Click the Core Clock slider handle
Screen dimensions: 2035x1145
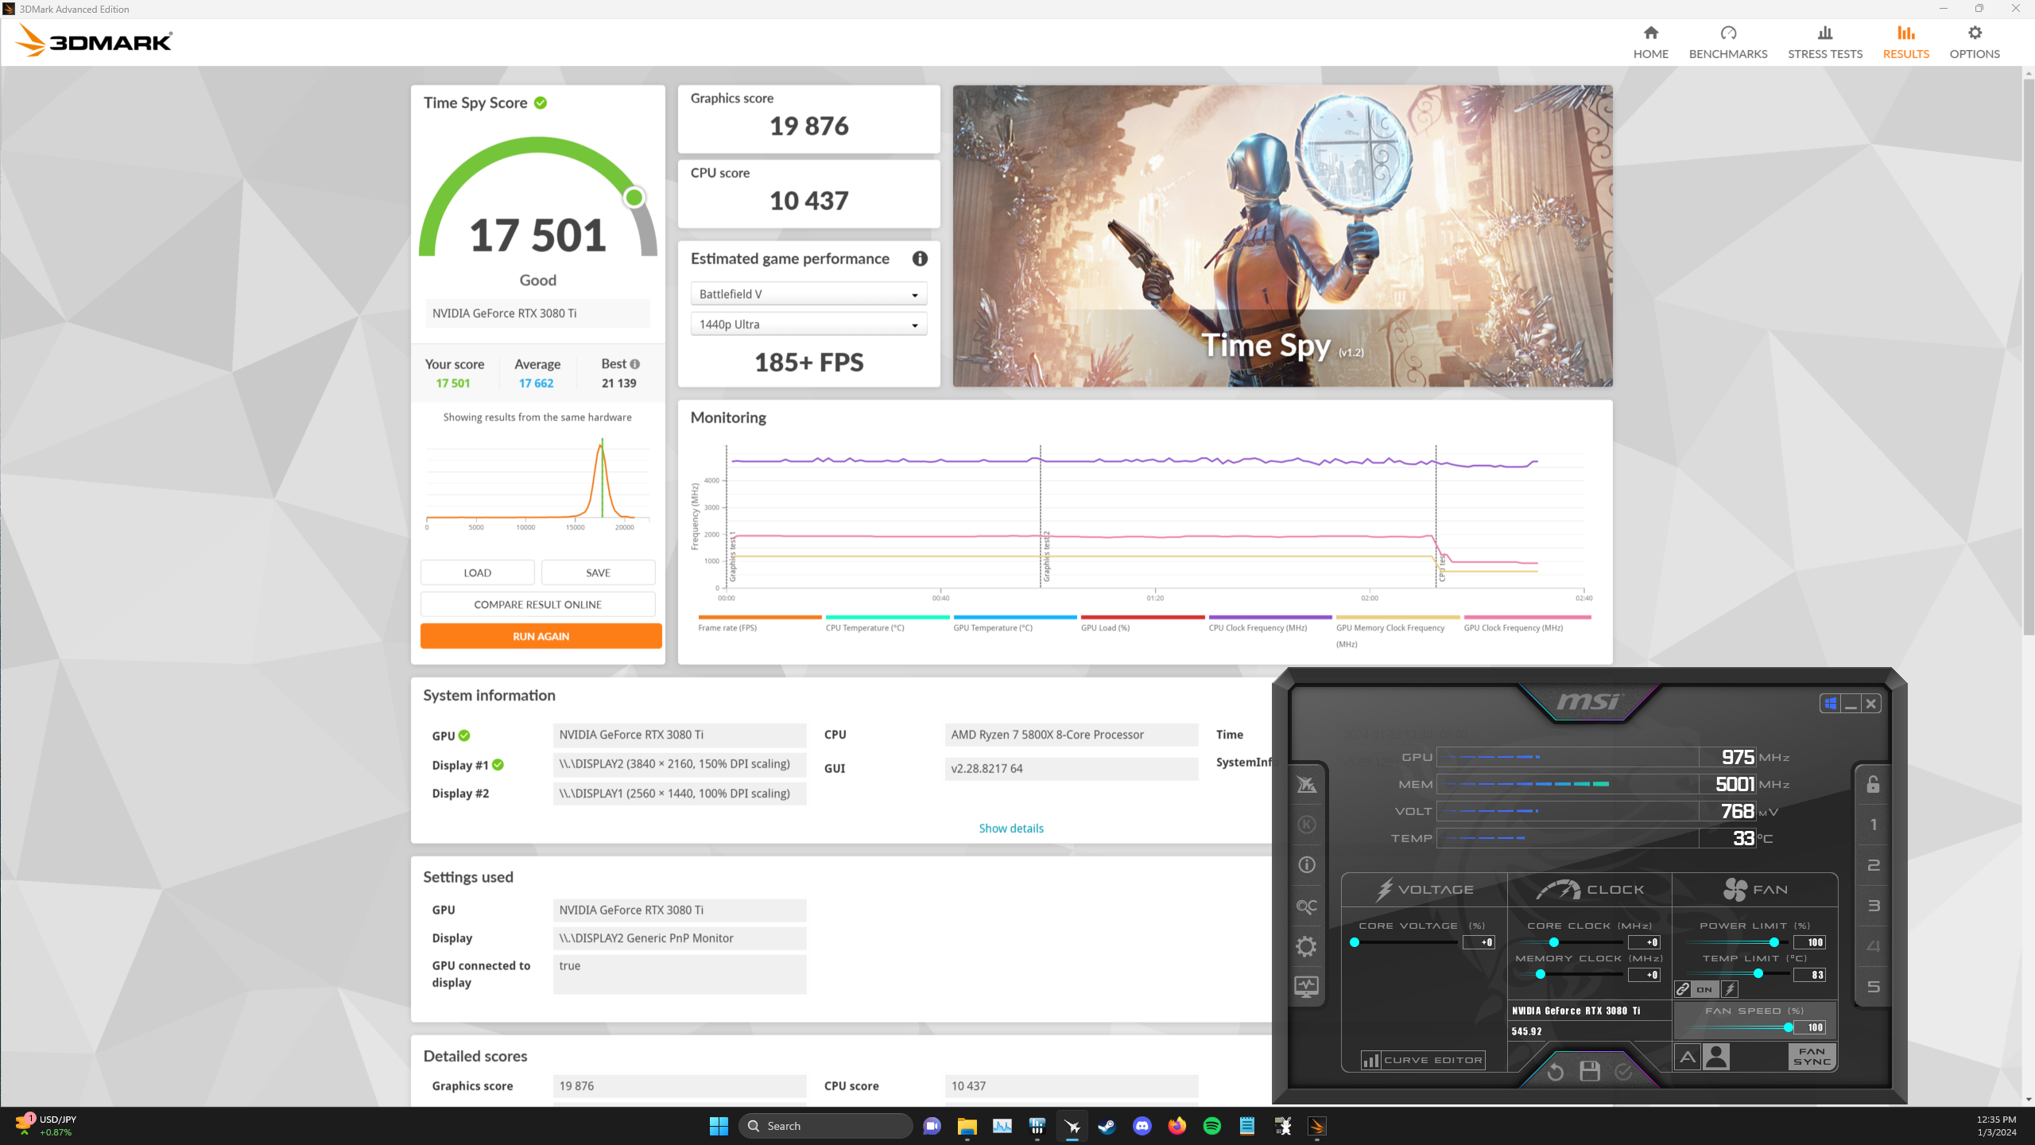1553,942
